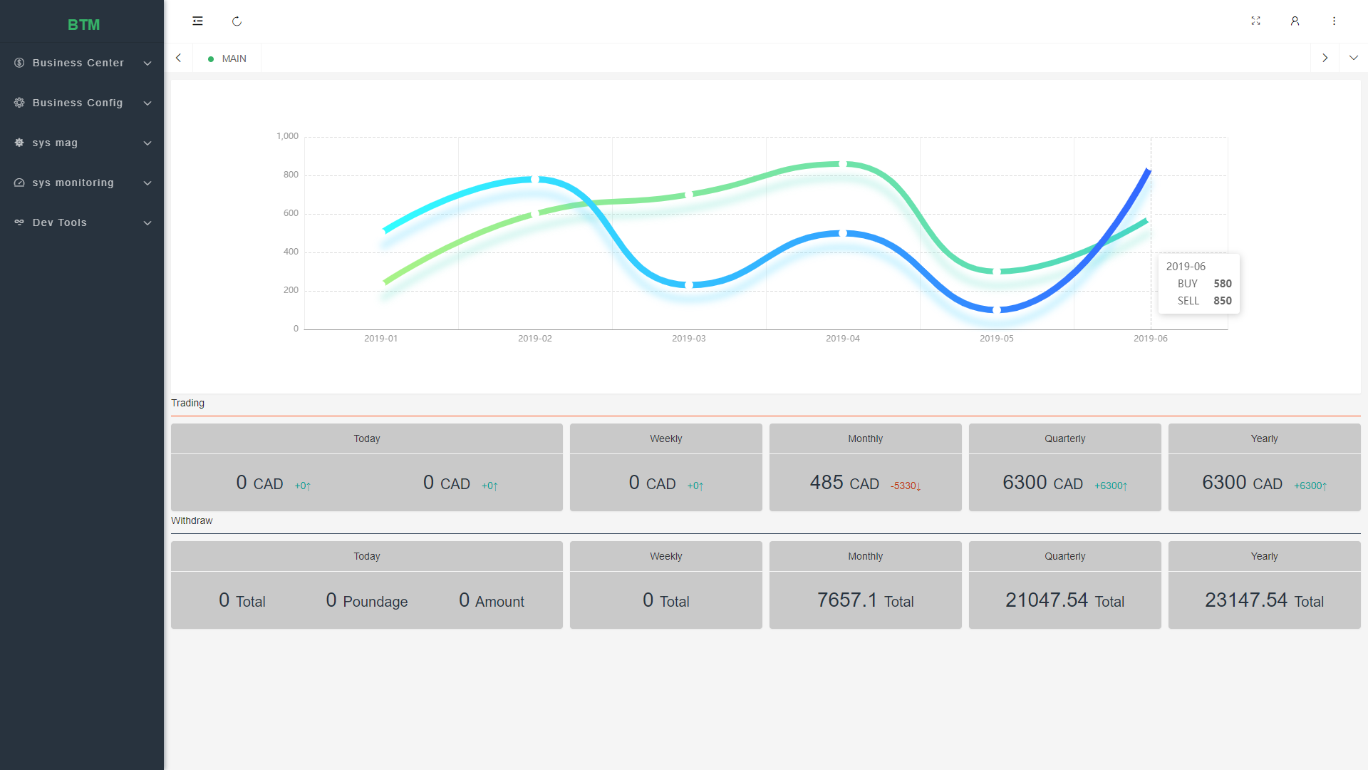Select the MAIN tab
This screenshot has height=770, width=1368.
point(227,58)
